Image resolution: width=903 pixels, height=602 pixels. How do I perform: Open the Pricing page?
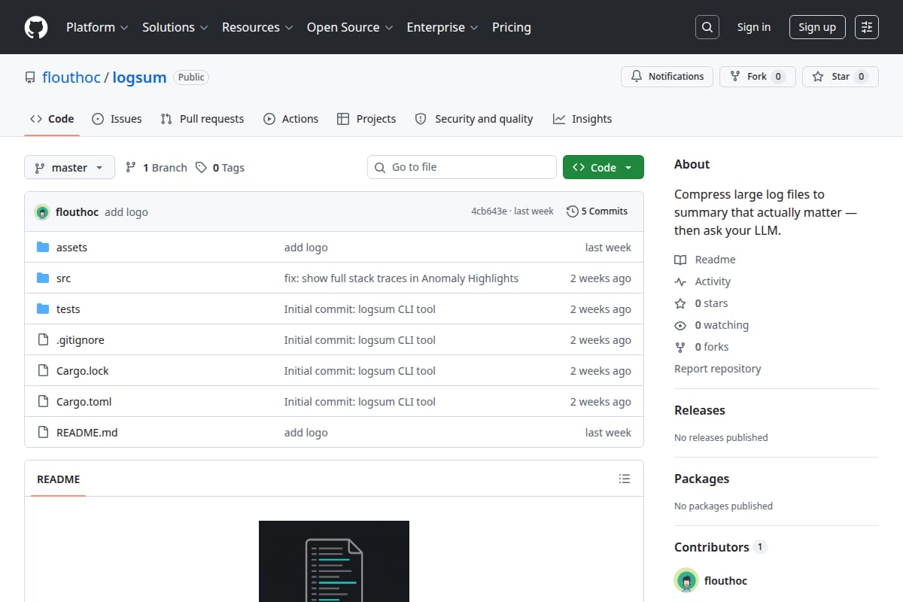tap(512, 27)
